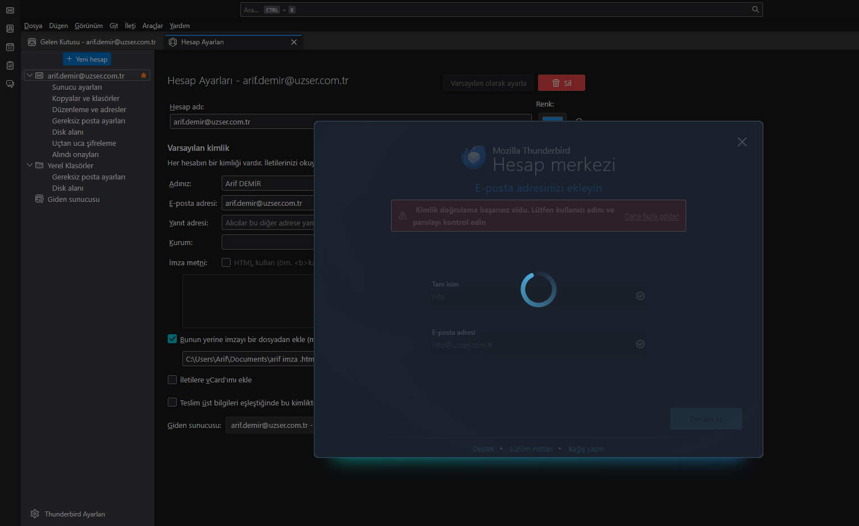Click the folder icon of Yerel Klasörler
The width and height of the screenshot is (859, 526).
(39, 165)
